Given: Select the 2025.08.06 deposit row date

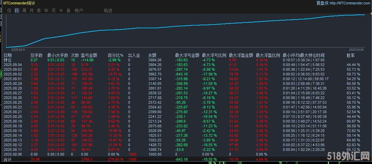Looking at the screenshot, I should point(12,155).
